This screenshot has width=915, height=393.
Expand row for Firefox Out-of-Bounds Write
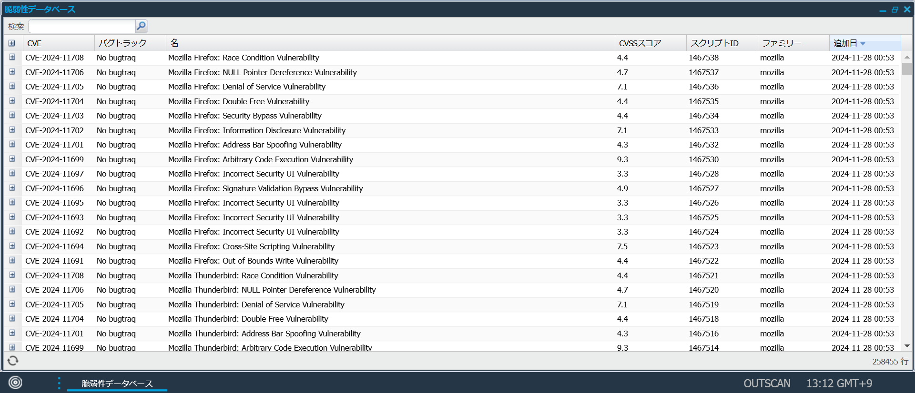(12, 261)
